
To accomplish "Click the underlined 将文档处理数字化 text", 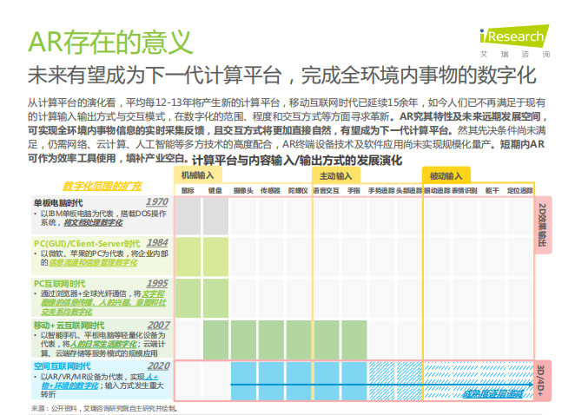I will [93, 222].
